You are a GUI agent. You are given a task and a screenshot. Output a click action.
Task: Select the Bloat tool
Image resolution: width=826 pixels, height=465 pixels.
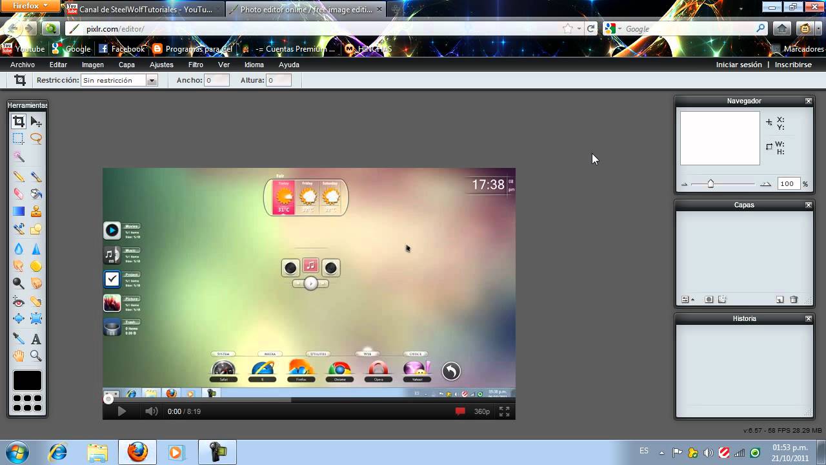click(19, 318)
